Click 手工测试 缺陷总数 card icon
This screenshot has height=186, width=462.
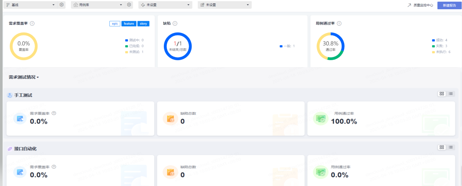[171, 119]
